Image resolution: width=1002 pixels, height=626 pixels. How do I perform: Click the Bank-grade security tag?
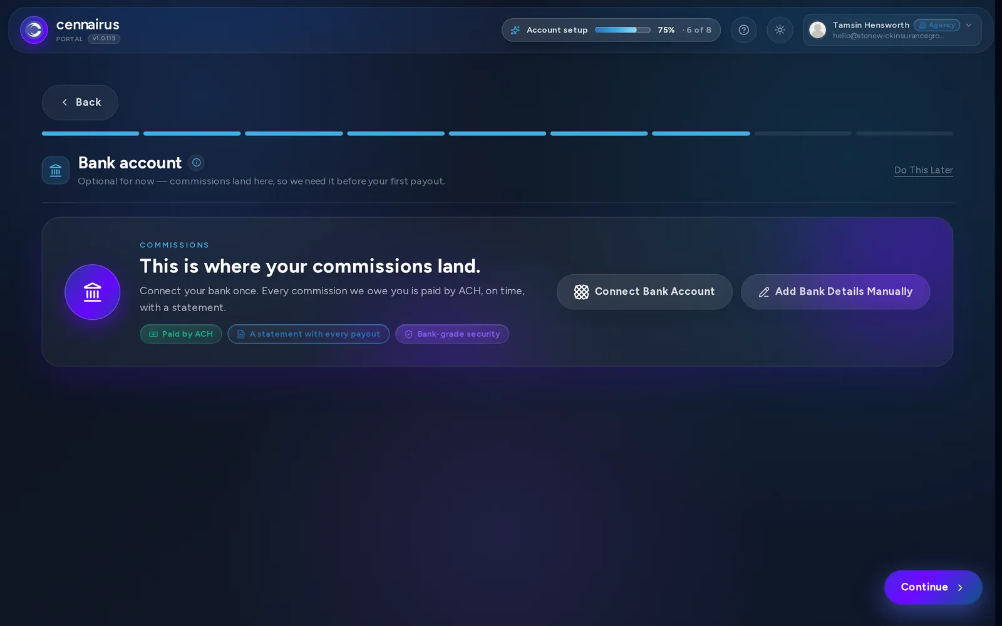click(452, 334)
